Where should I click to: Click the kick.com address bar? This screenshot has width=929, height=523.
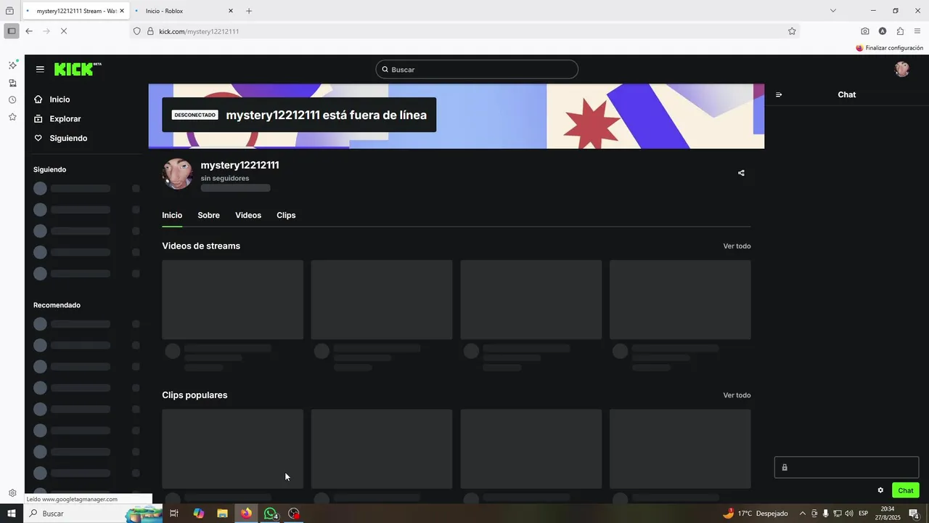coord(464,31)
